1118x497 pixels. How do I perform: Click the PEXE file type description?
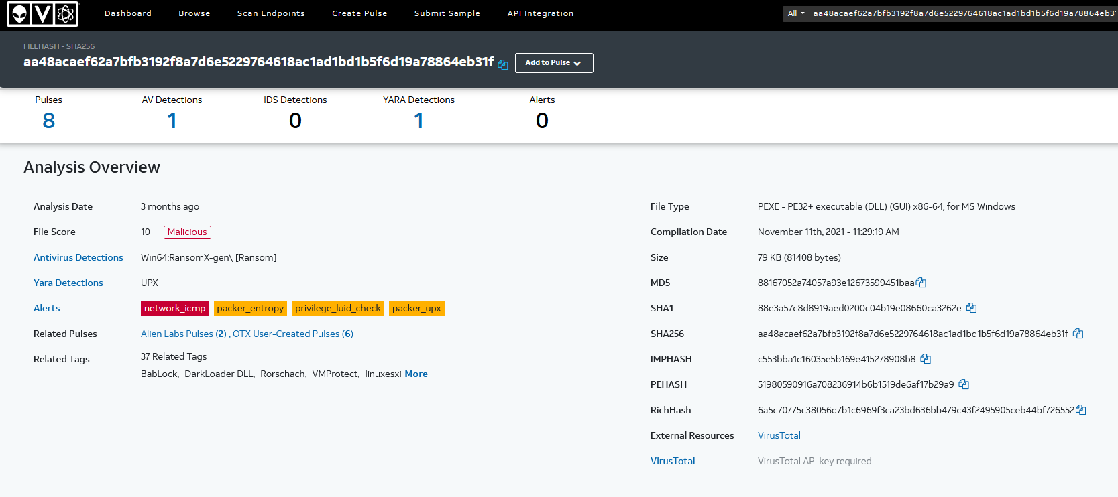[887, 206]
